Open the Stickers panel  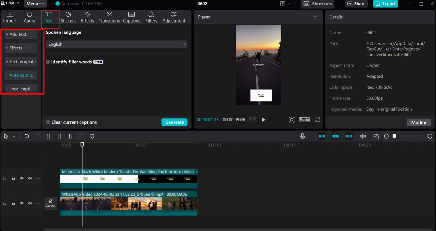(68, 17)
